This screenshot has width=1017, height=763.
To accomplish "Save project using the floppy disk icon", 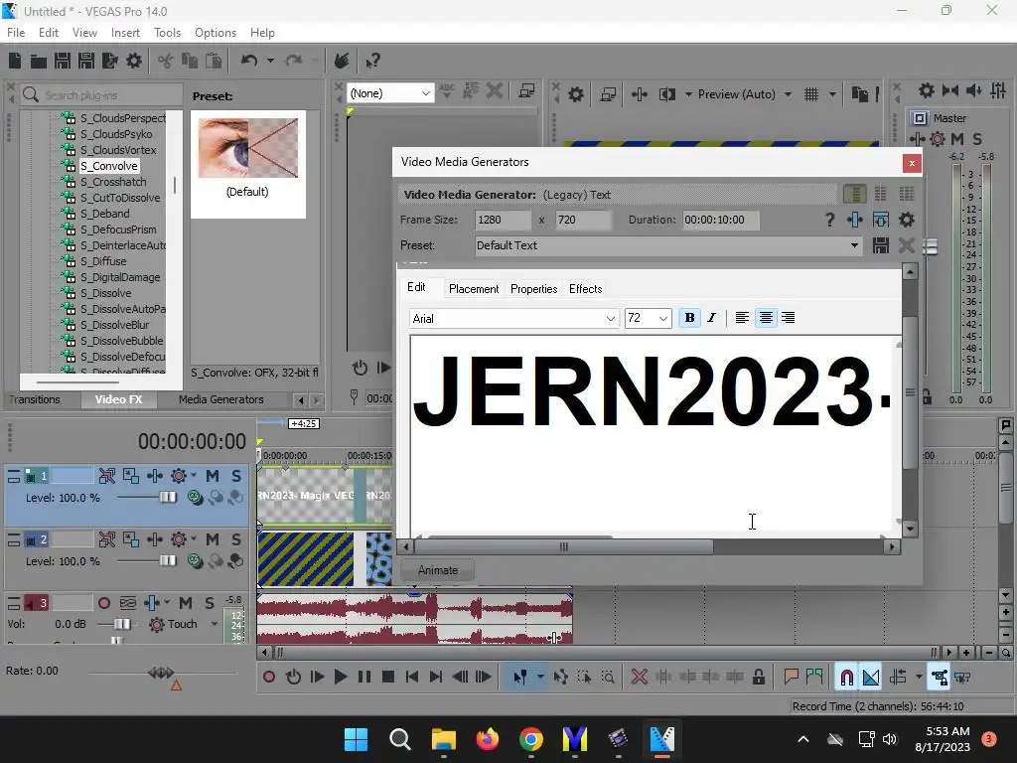I will 63,61.
